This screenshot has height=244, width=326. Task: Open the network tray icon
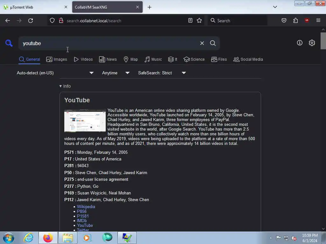click(286, 238)
